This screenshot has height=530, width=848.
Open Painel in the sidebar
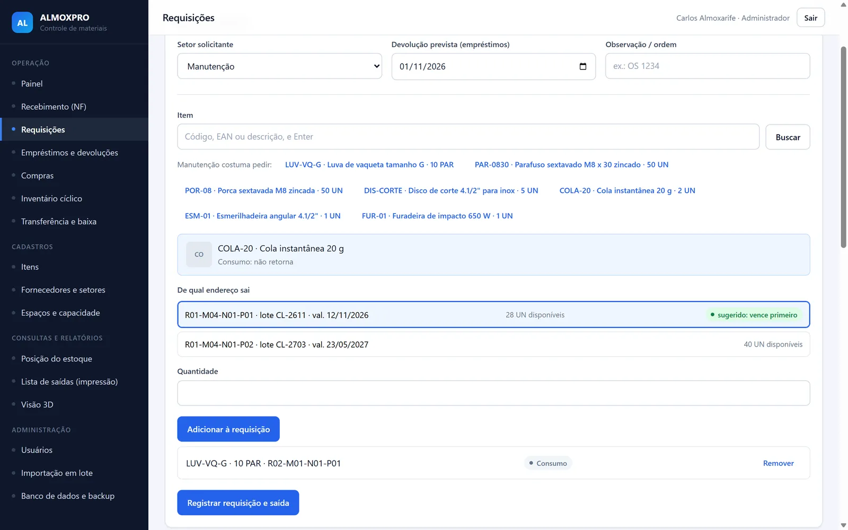[x=74, y=84]
